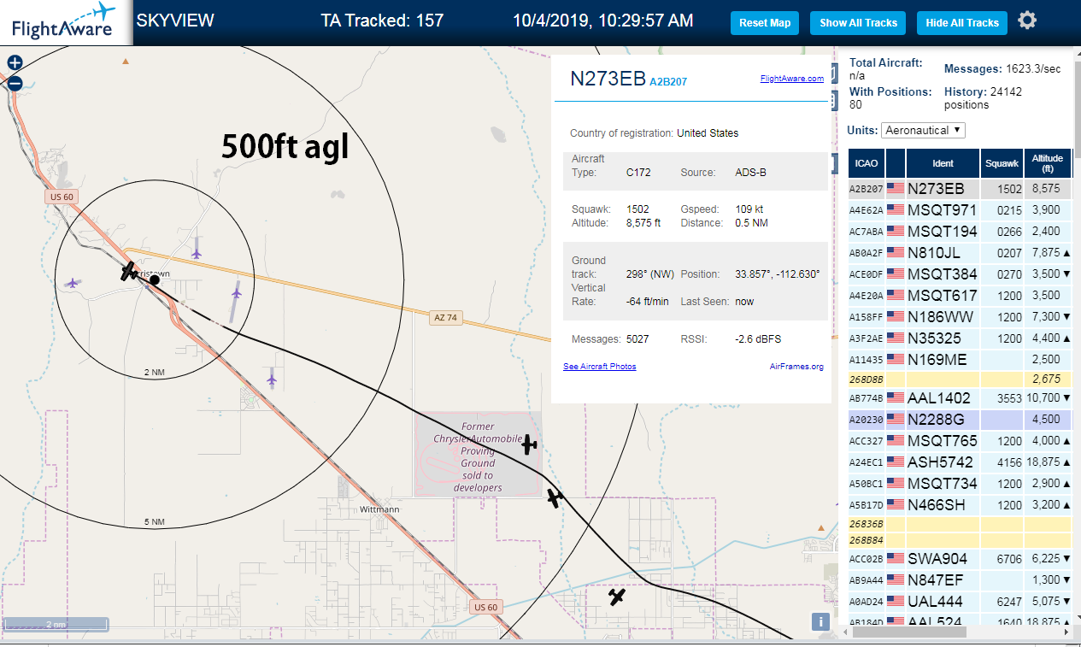Click Reset Map button
The image size is (1081, 647).
click(765, 23)
